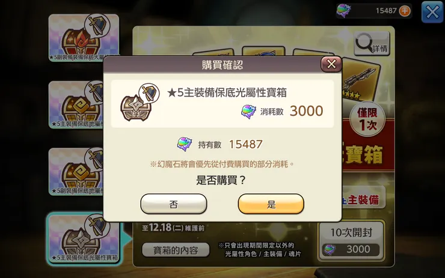The height and width of the screenshot is (278, 445).
Task: Select the ★5副裝備保底地屬性 chest tab
Action: (x=76, y=172)
